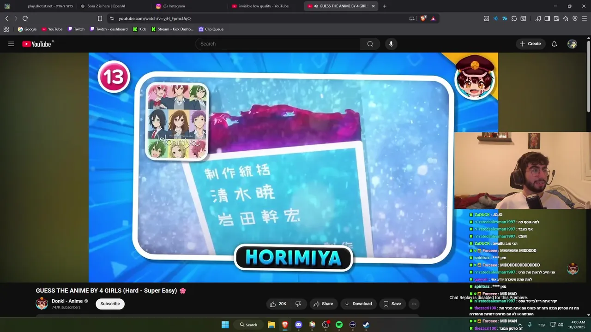Open the Windows Start button
The image size is (591, 332).
click(225, 325)
